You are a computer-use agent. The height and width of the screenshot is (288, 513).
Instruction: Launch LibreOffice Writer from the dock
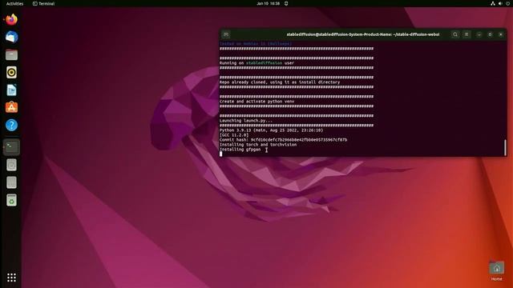click(11, 90)
